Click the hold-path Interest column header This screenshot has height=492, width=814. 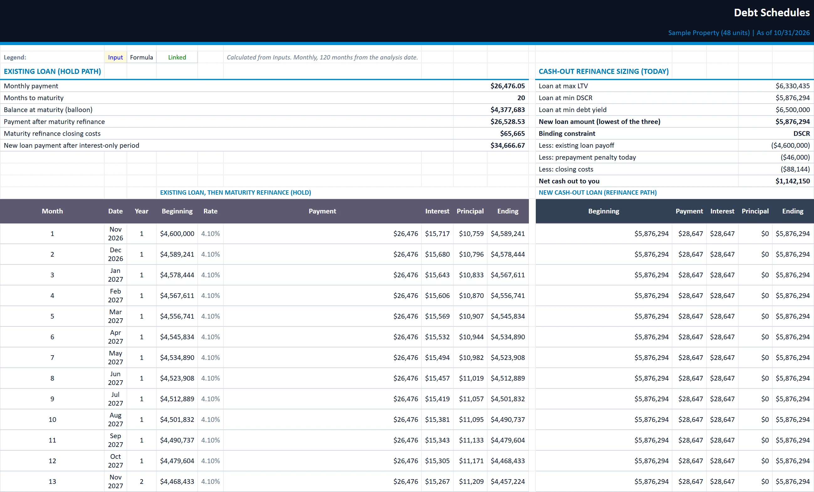point(437,211)
